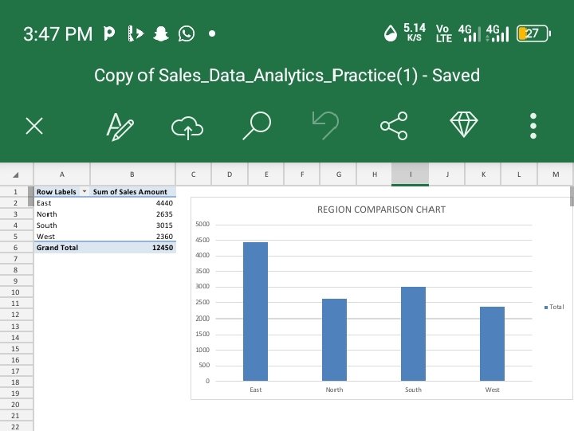The image size is (574, 431).
Task: Tap the file title Copy of Sales_Data_Analytics_Practice
Action: point(287,76)
